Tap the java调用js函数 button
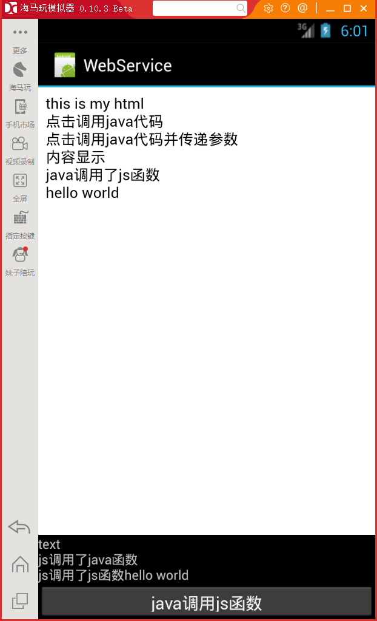Image resolution: width=377 pixels, height=621 pixels. click(207, 603)
